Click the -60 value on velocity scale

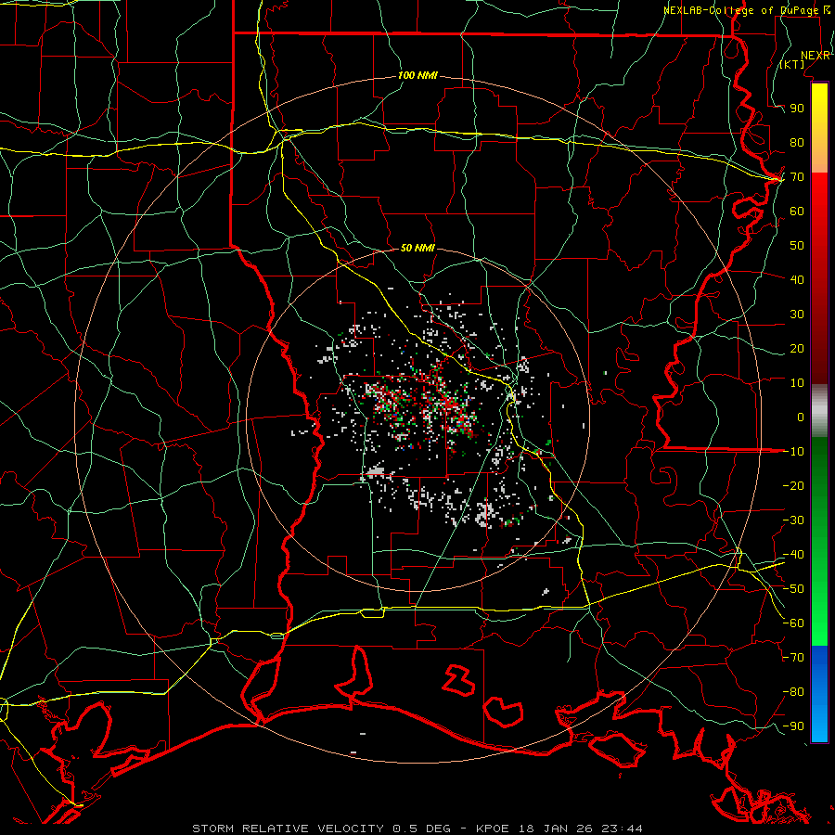[x=793, y=623]
